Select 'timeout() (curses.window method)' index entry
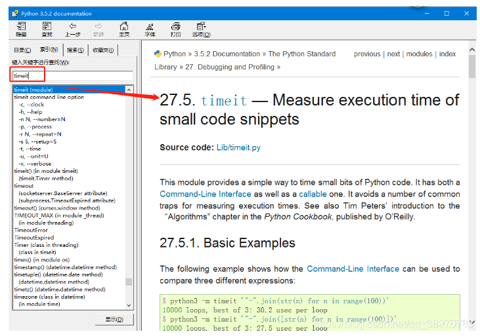 (x=57, y=208)
